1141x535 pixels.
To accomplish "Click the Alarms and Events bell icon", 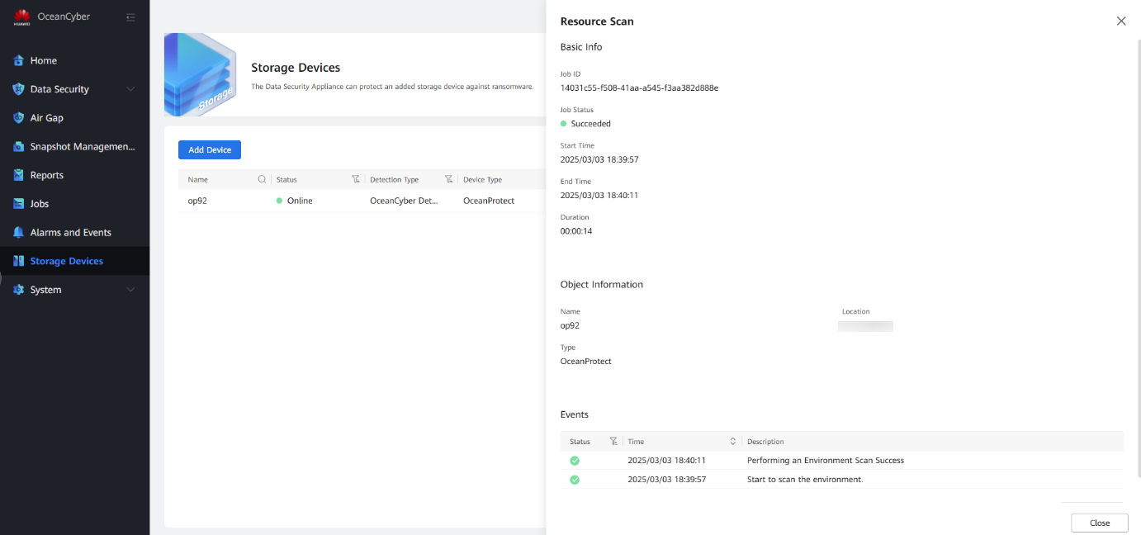I will (18, 233).
